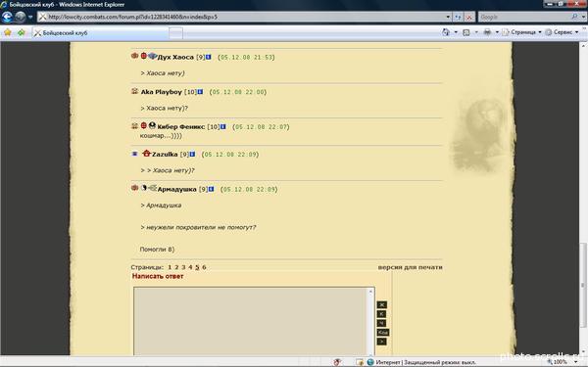The height and width of the screenshot is (367, 588).
Task: Click the Print icon in command bar
Action: (x=487, y=32)
